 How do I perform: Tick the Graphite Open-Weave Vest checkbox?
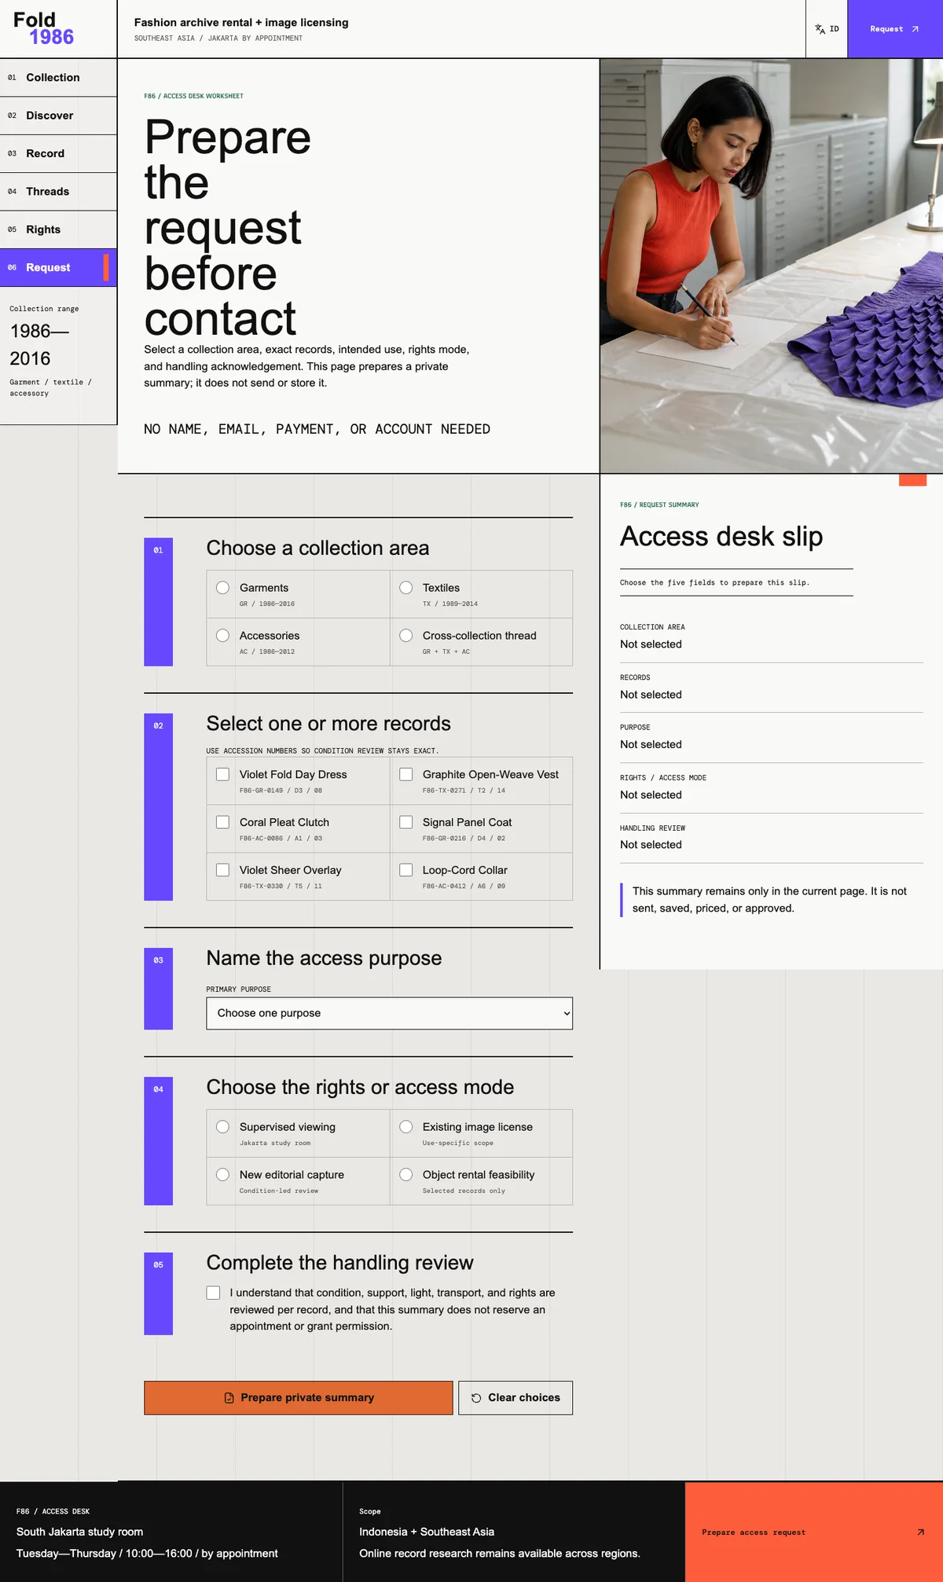click(406, 775)
